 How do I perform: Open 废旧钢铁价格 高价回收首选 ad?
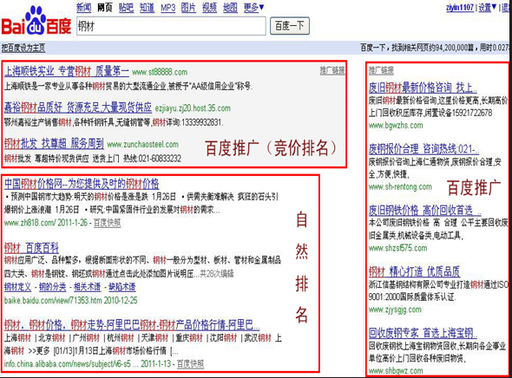point(425,210)
